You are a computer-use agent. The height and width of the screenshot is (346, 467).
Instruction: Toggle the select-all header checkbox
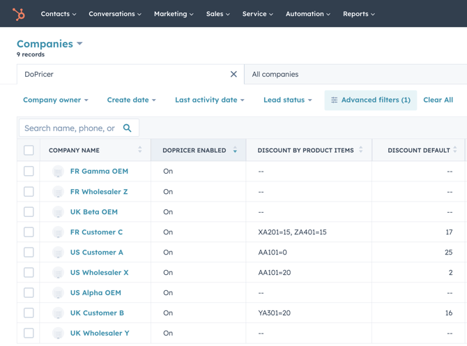click(29, 150)
